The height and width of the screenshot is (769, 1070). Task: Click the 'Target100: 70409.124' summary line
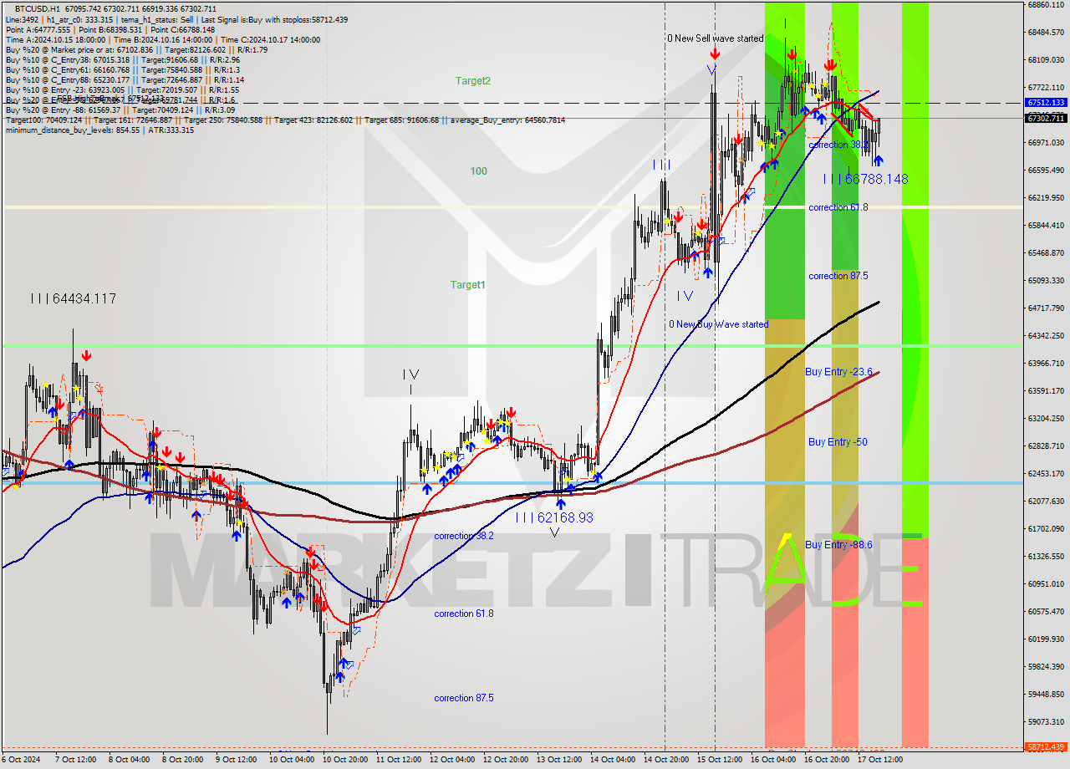285,120
